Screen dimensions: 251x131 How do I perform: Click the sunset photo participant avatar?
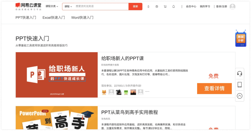pyautogui.click(x=133, y=92)
